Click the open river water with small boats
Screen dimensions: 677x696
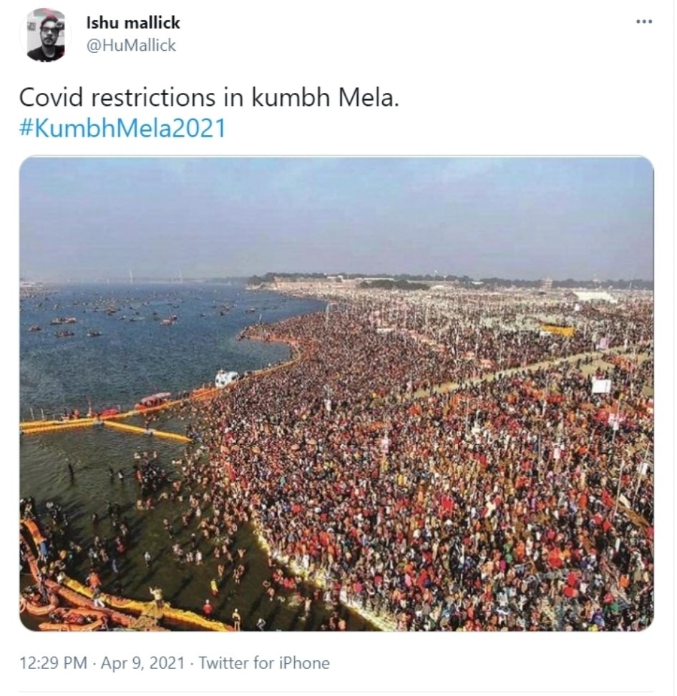[143, 336]
